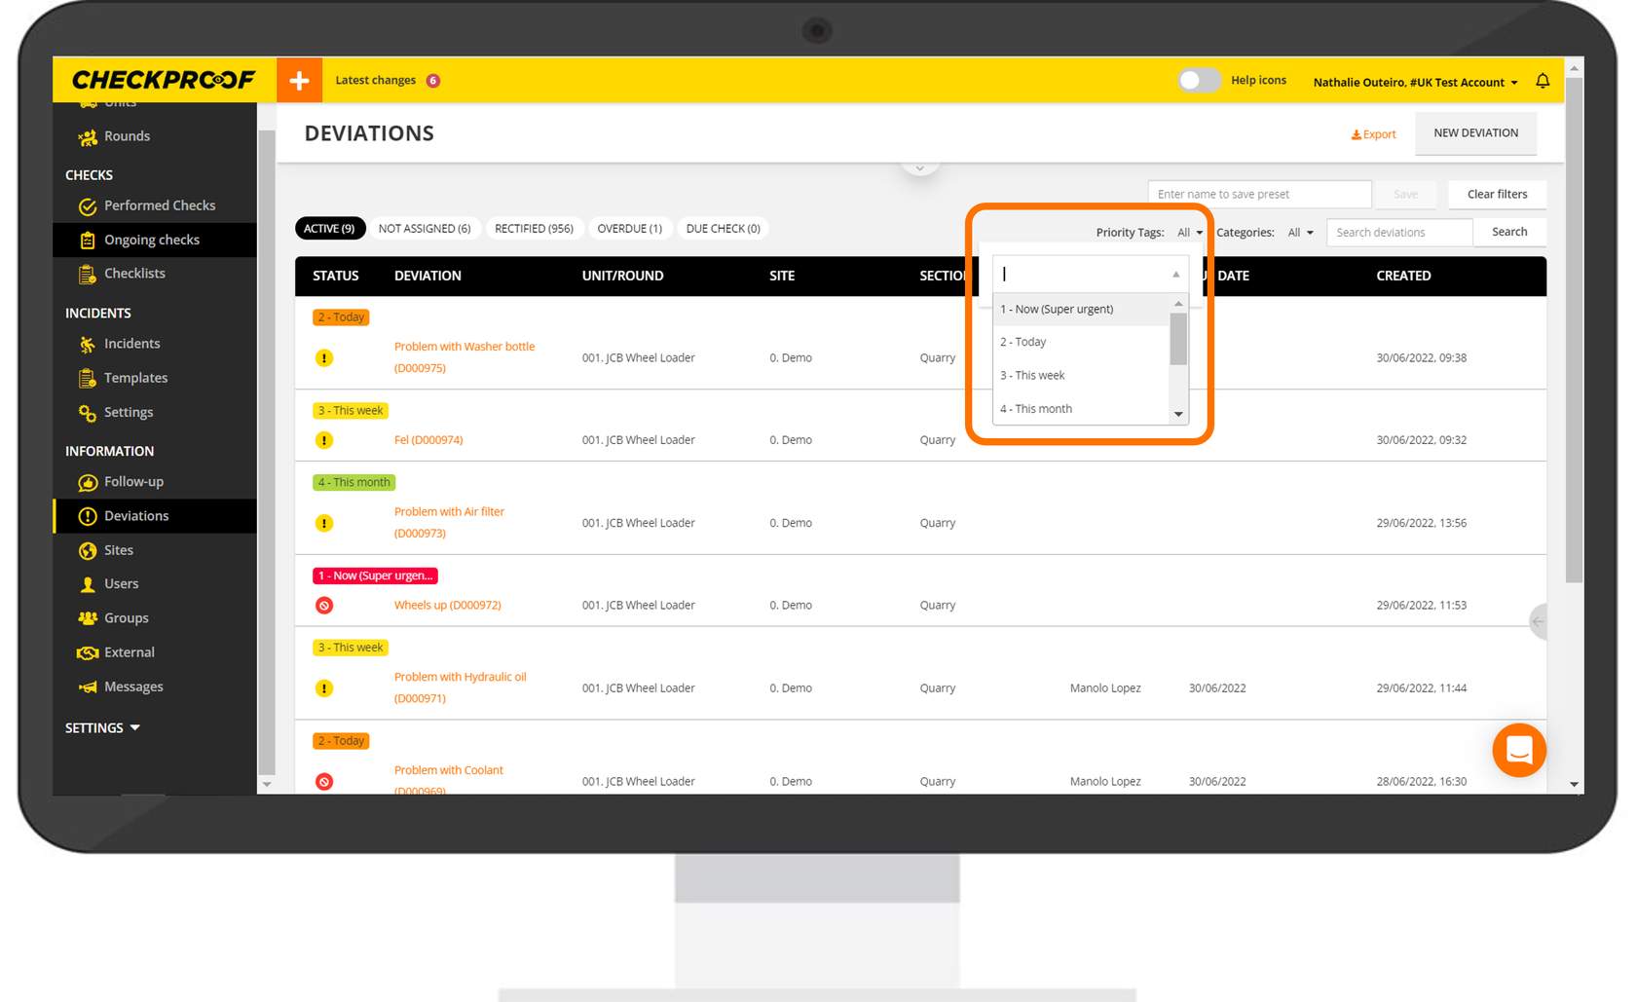Expand the SETTINGS sidebar section
Image resolution: width=1636 pixels, height=1002 pixels.
click(102, 728)
